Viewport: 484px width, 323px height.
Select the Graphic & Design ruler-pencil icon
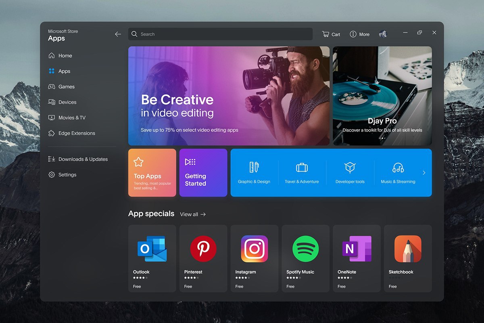pyautogui.click(x=254, y=168)
